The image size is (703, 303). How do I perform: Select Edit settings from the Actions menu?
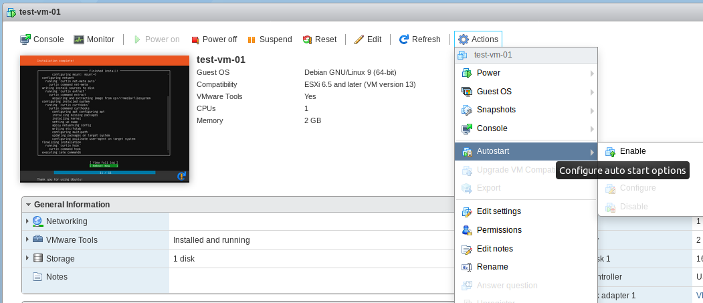click(x=498, y=211)
